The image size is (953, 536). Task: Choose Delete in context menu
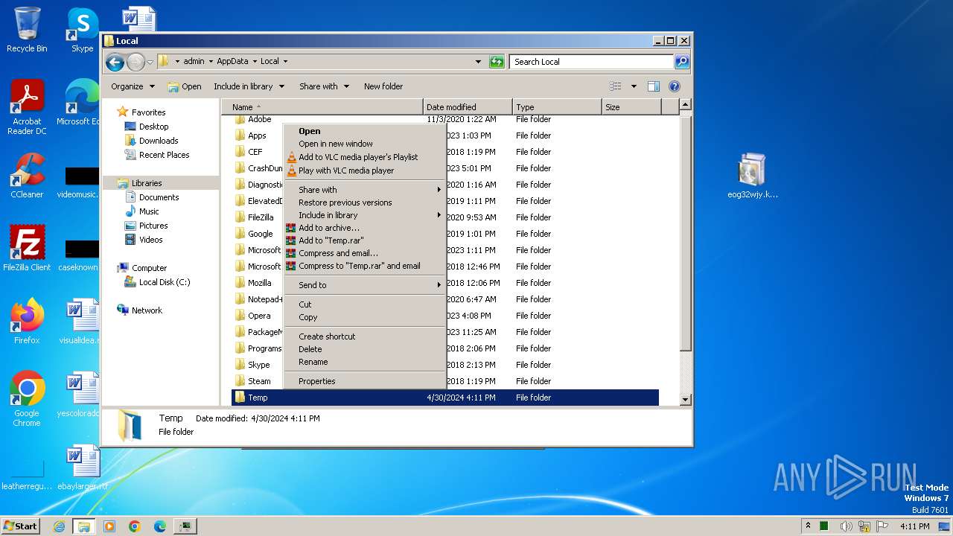tap(365, 349)
